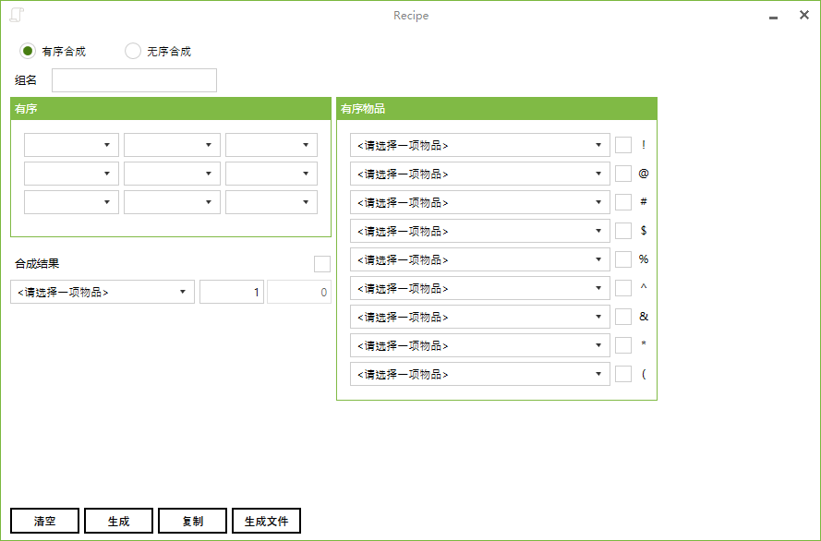Click the 组名 text input field
The height and width of the screenshot is (541, 821).
(x=134, y=80)
